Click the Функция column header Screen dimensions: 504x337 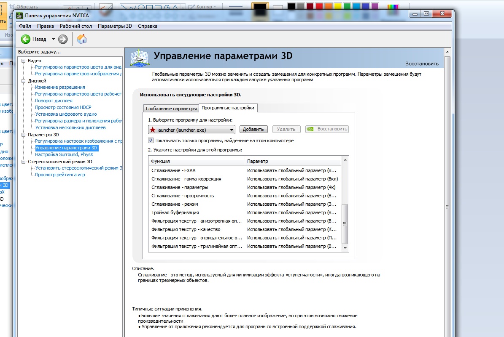pos(197,161)
